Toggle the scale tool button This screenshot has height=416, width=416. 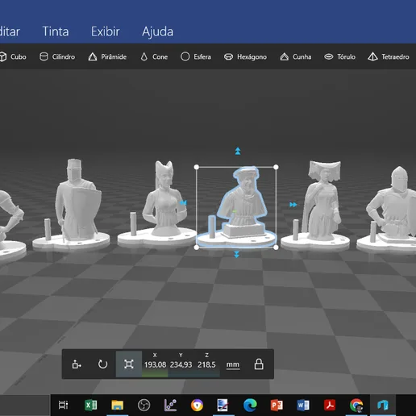(129, 364)
